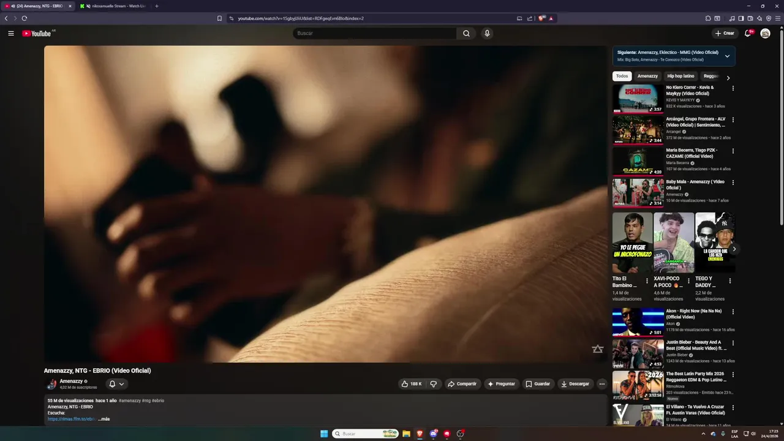Reload the page in browser toolbar
This screenshot has width=784, height=441.
click(x=24, y=18)
